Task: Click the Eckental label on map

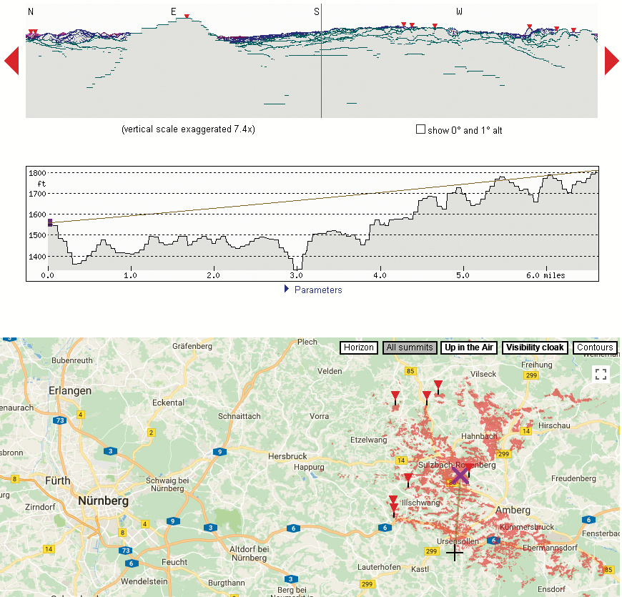Action: [168, 403]
